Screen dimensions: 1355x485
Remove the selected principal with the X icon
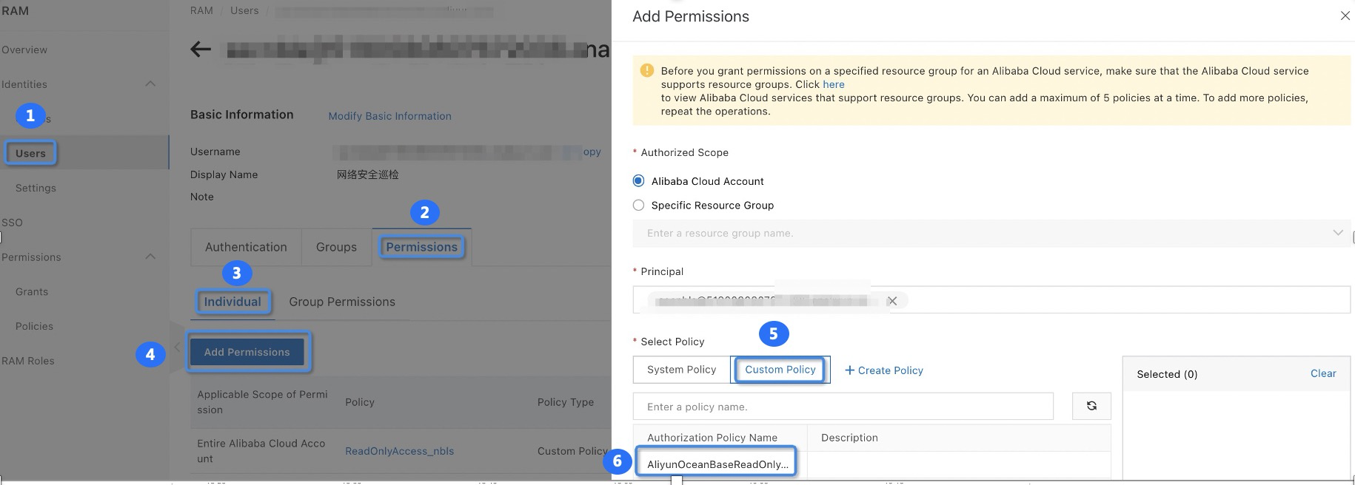click(892, 300)
